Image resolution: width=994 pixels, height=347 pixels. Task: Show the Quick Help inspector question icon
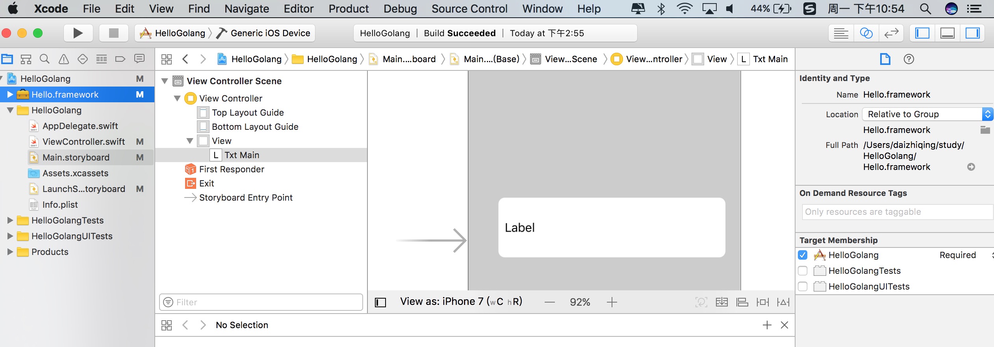pos(909,59)
